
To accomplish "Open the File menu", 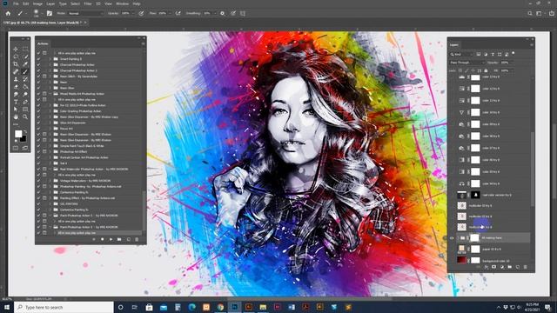I will (16, 3).
